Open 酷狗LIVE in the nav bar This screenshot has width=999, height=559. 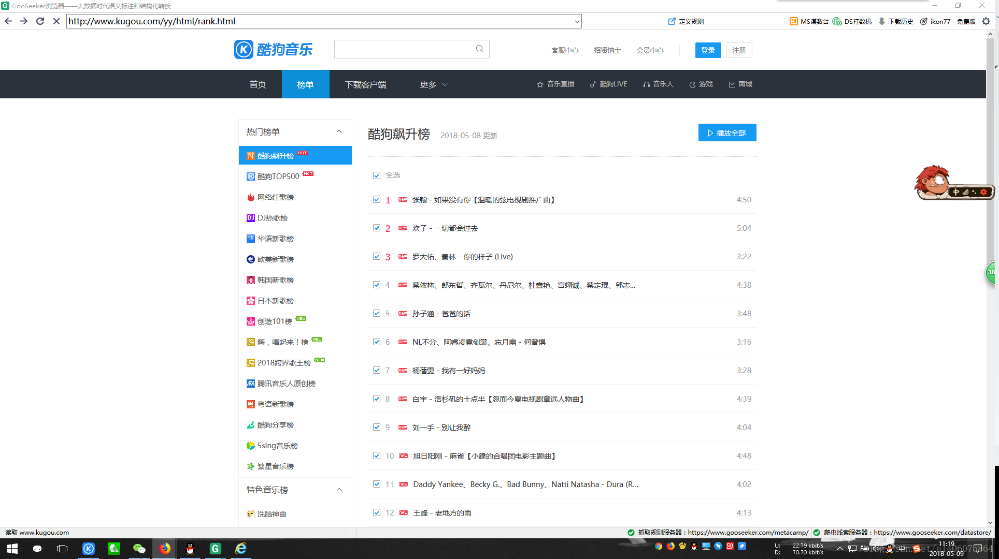[608, 84]
